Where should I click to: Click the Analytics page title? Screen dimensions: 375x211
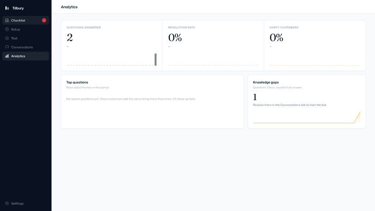point(69,7)
